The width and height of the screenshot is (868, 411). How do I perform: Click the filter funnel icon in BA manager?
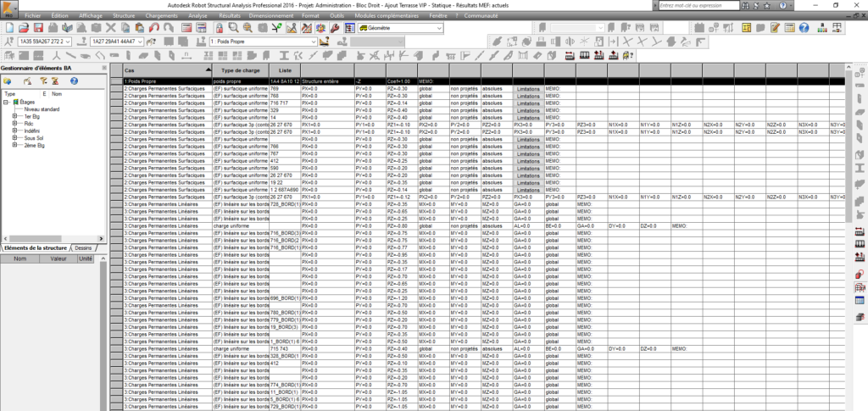pos(44,81)
